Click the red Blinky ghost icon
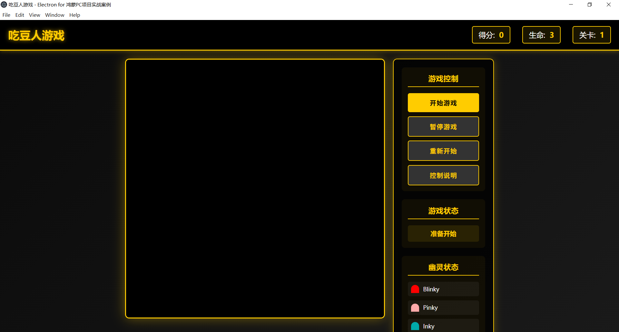Image resolution: width=619 pixels, height=332 pixels. pos(415,289)
